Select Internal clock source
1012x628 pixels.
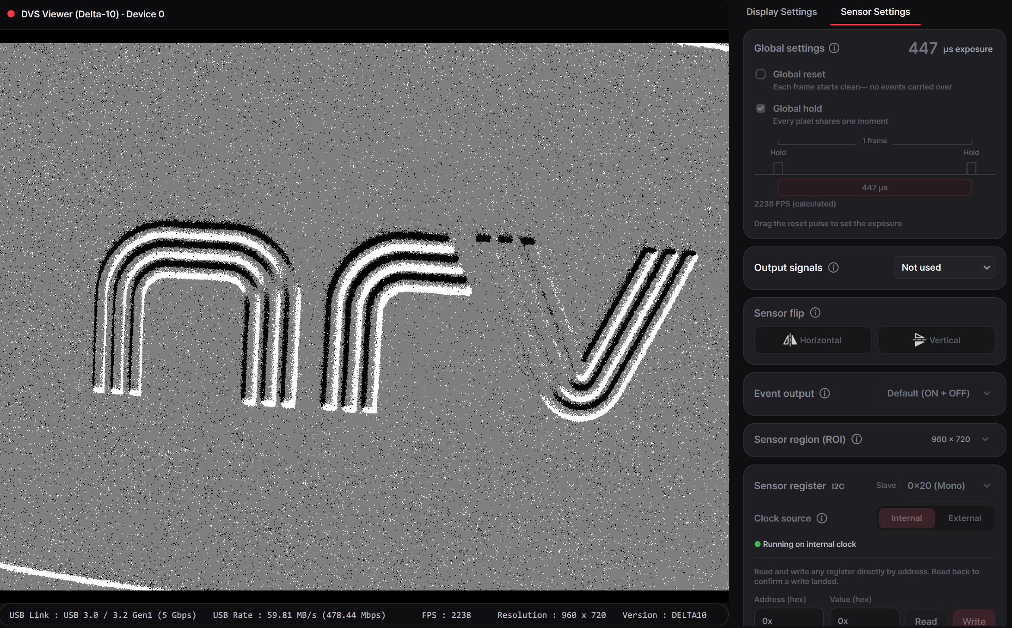pos(906,518)
